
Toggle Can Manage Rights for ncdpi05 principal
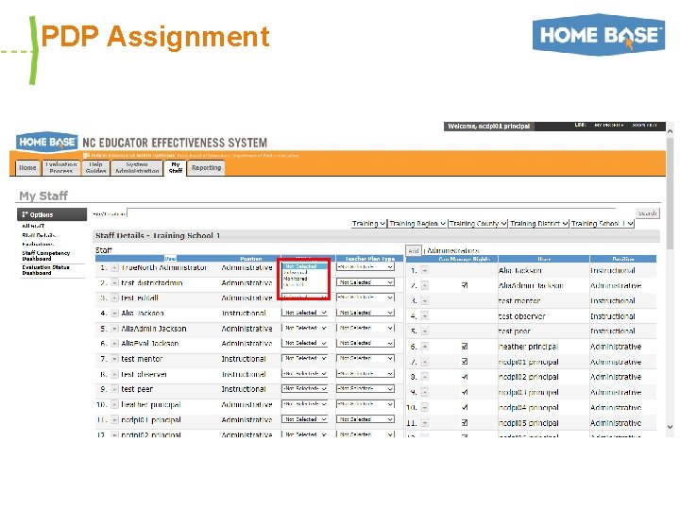(465, 422)
